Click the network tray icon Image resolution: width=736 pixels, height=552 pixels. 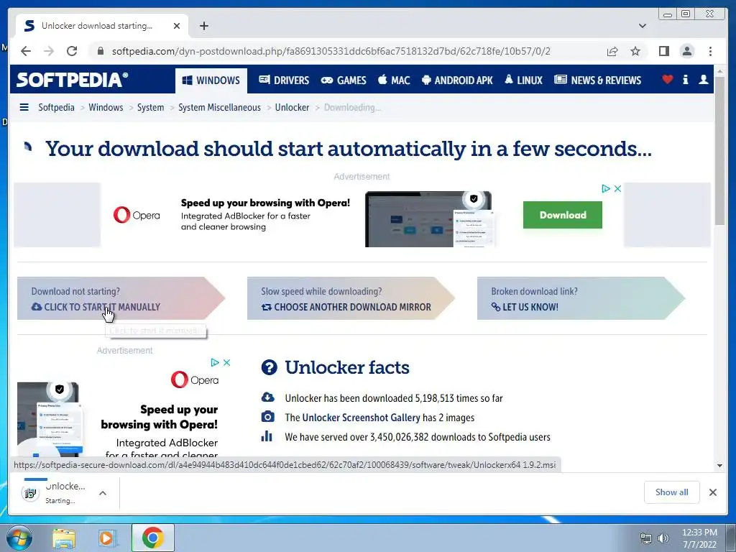coord(646,538)
